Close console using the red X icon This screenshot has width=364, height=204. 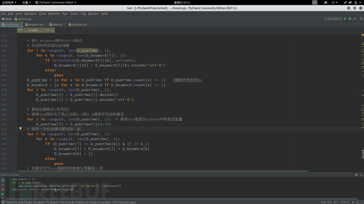coord(3,189)
